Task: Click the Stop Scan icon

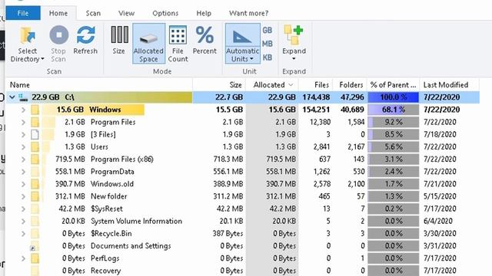Action: pyautogui.click(x=58, y=34)
